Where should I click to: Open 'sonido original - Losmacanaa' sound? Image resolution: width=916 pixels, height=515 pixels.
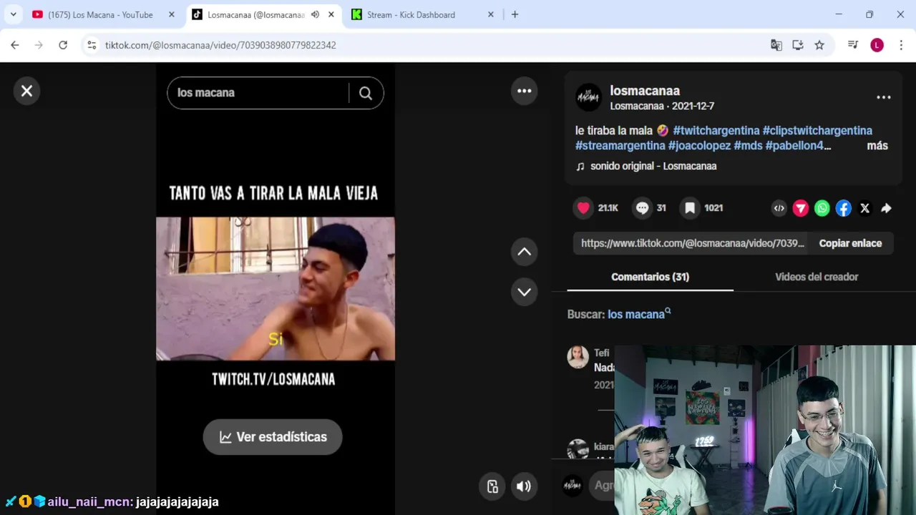click(x=653, y=166)
